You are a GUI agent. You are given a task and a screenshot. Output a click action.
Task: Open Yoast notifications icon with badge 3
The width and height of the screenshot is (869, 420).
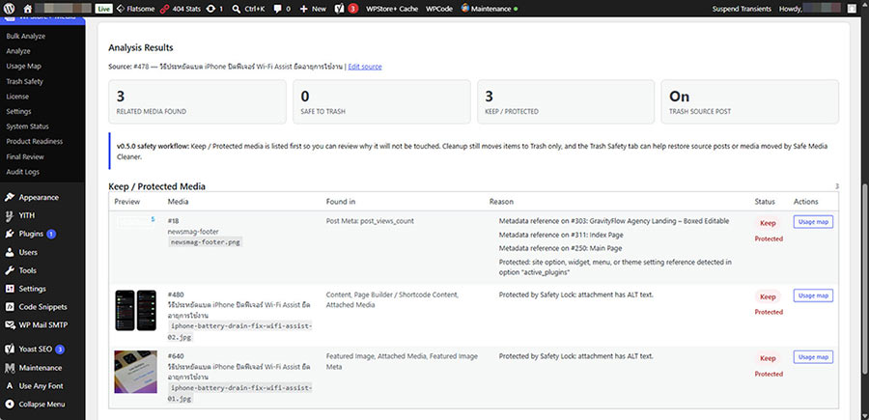(347, 9)
